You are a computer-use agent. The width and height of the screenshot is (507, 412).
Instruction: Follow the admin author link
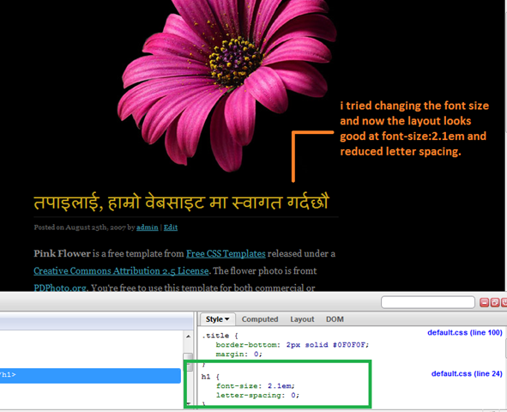click(147, 227)
